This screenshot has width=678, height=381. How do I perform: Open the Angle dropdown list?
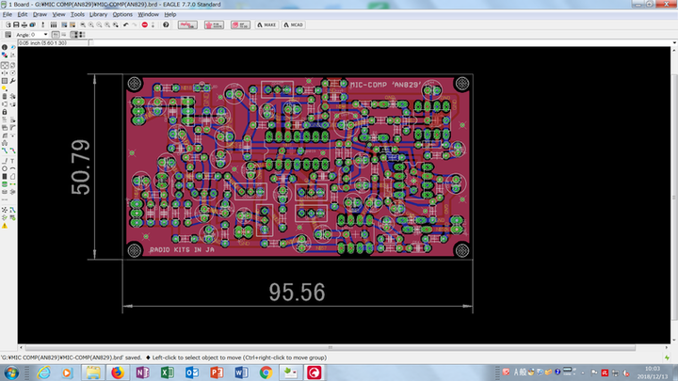[44, 35]
